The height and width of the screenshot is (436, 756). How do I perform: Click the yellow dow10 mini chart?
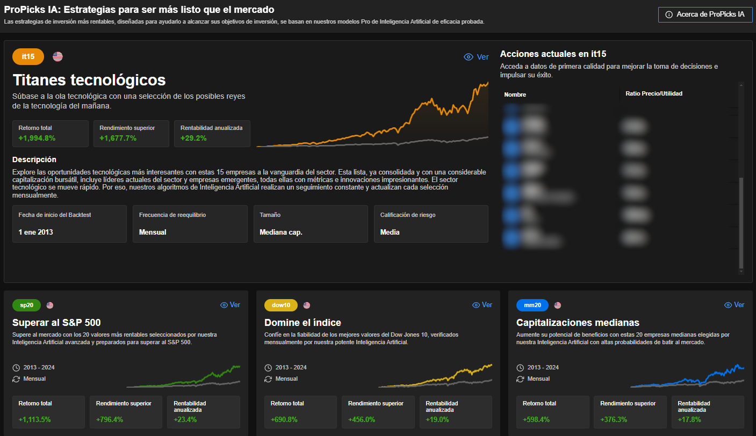coord(435,376)
